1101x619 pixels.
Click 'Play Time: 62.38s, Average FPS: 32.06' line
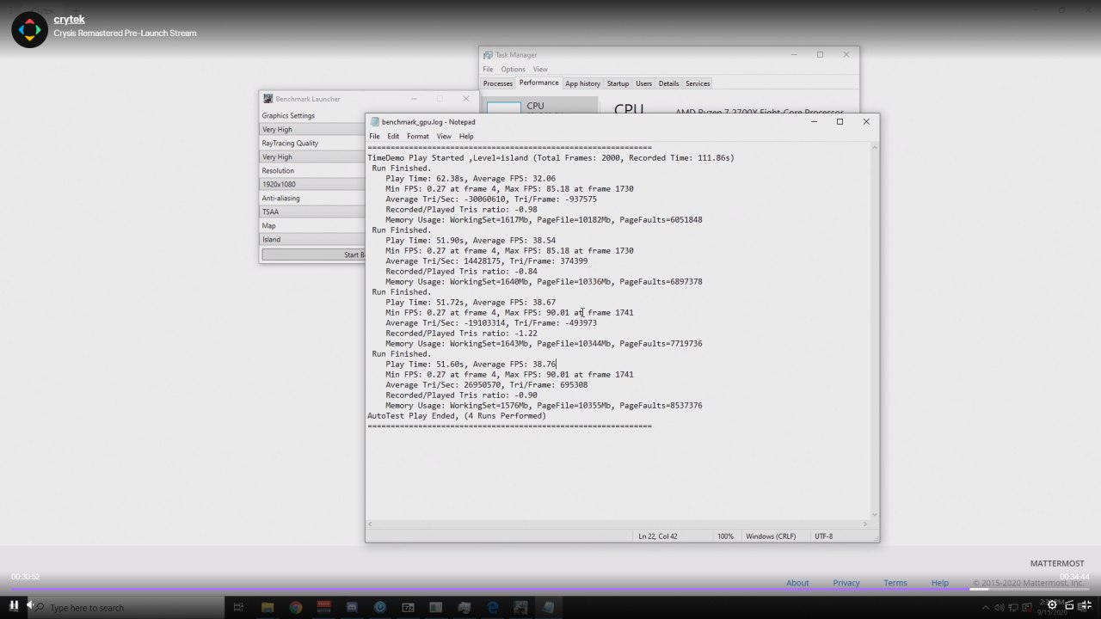pyautogui.click(x=472, y=178)
